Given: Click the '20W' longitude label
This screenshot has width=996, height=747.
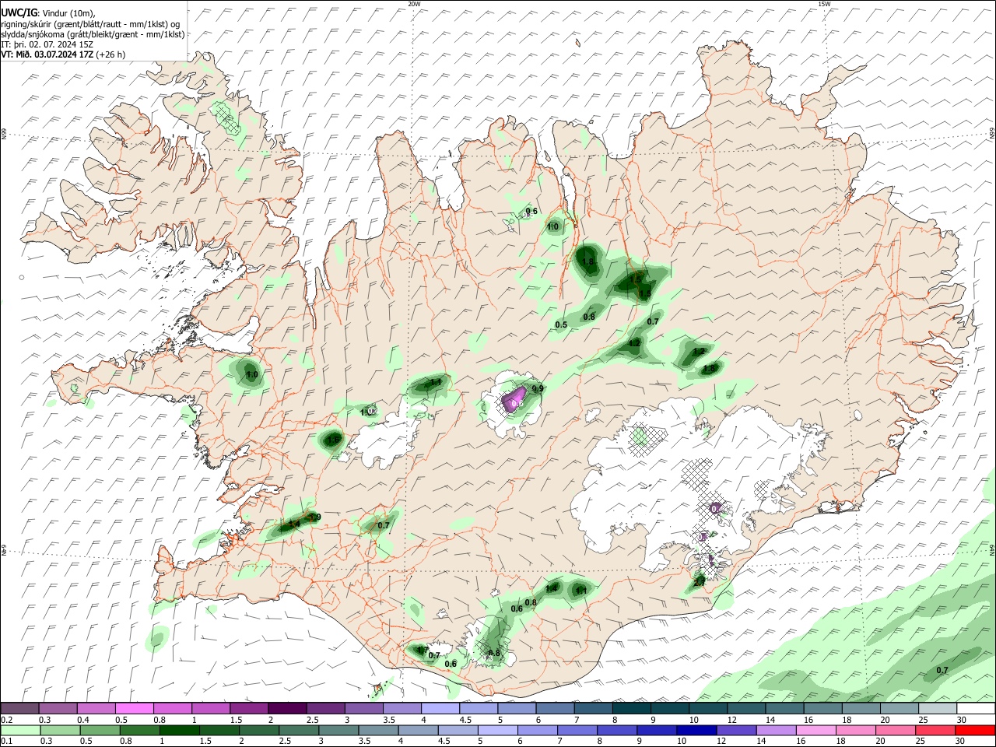Looking at the screenshot, I should tap(414, 4).
